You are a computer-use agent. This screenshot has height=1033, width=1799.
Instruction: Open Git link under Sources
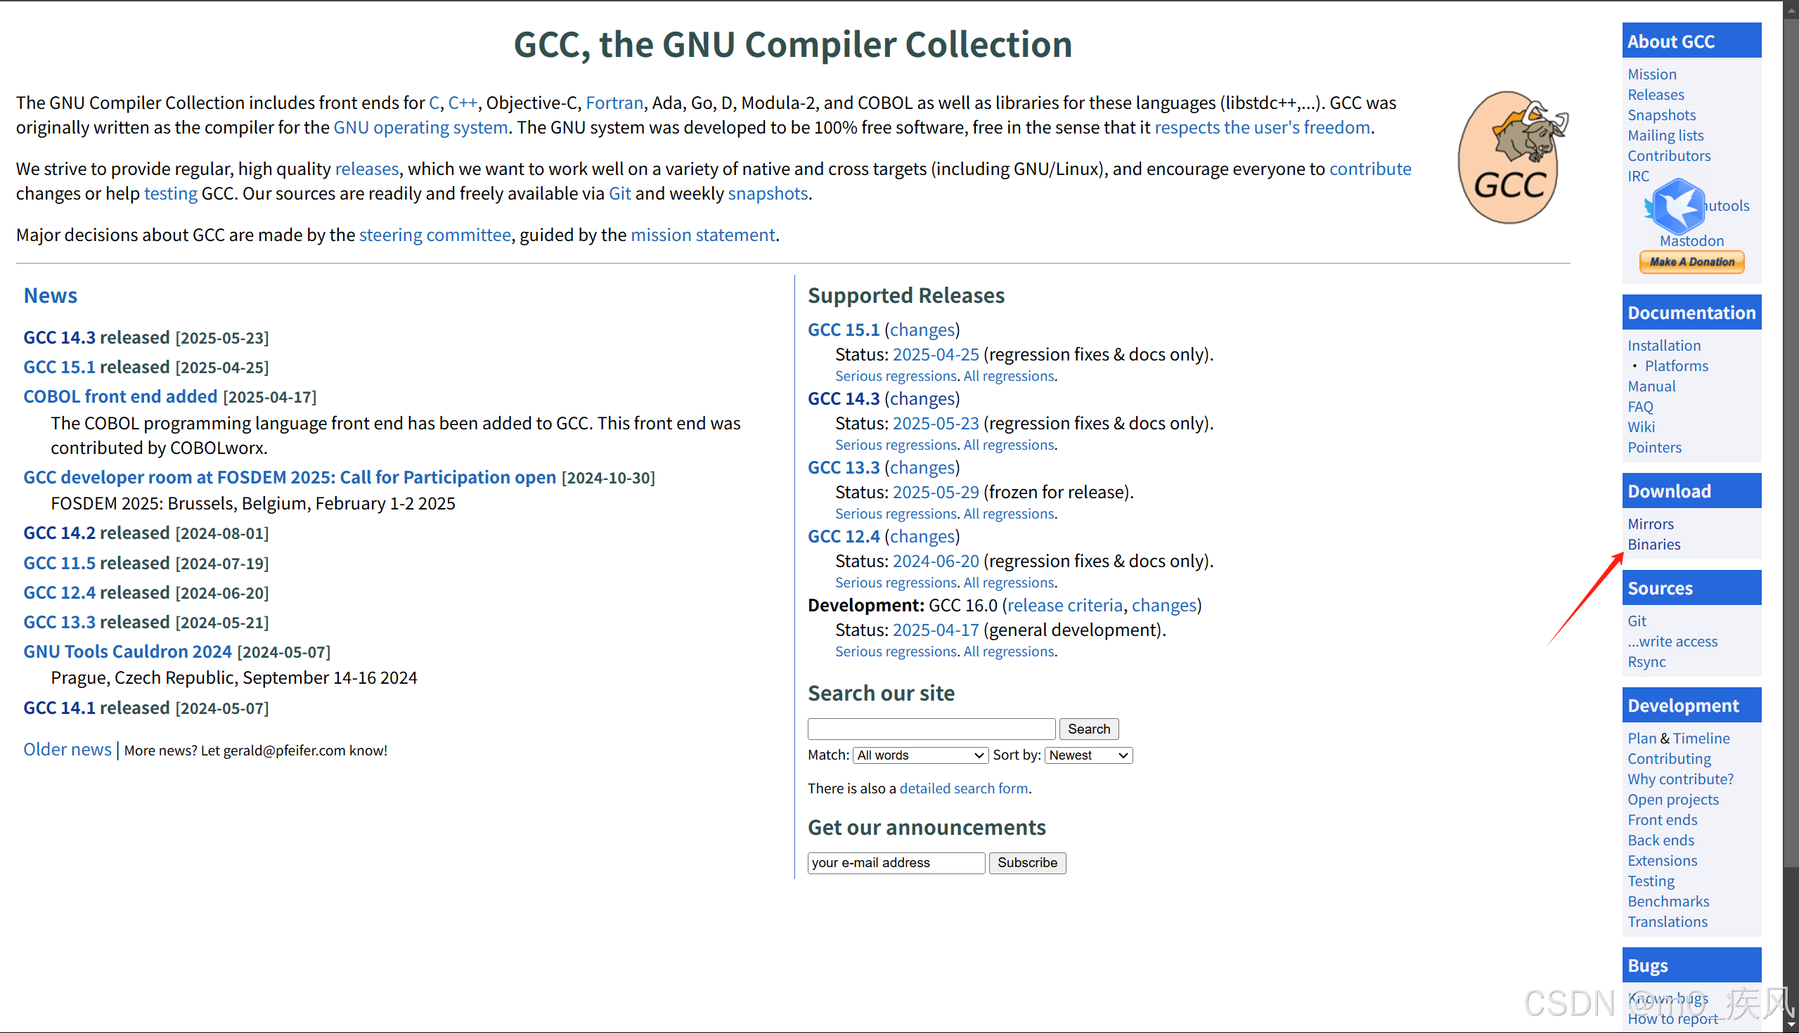(x=1637, y=621)
